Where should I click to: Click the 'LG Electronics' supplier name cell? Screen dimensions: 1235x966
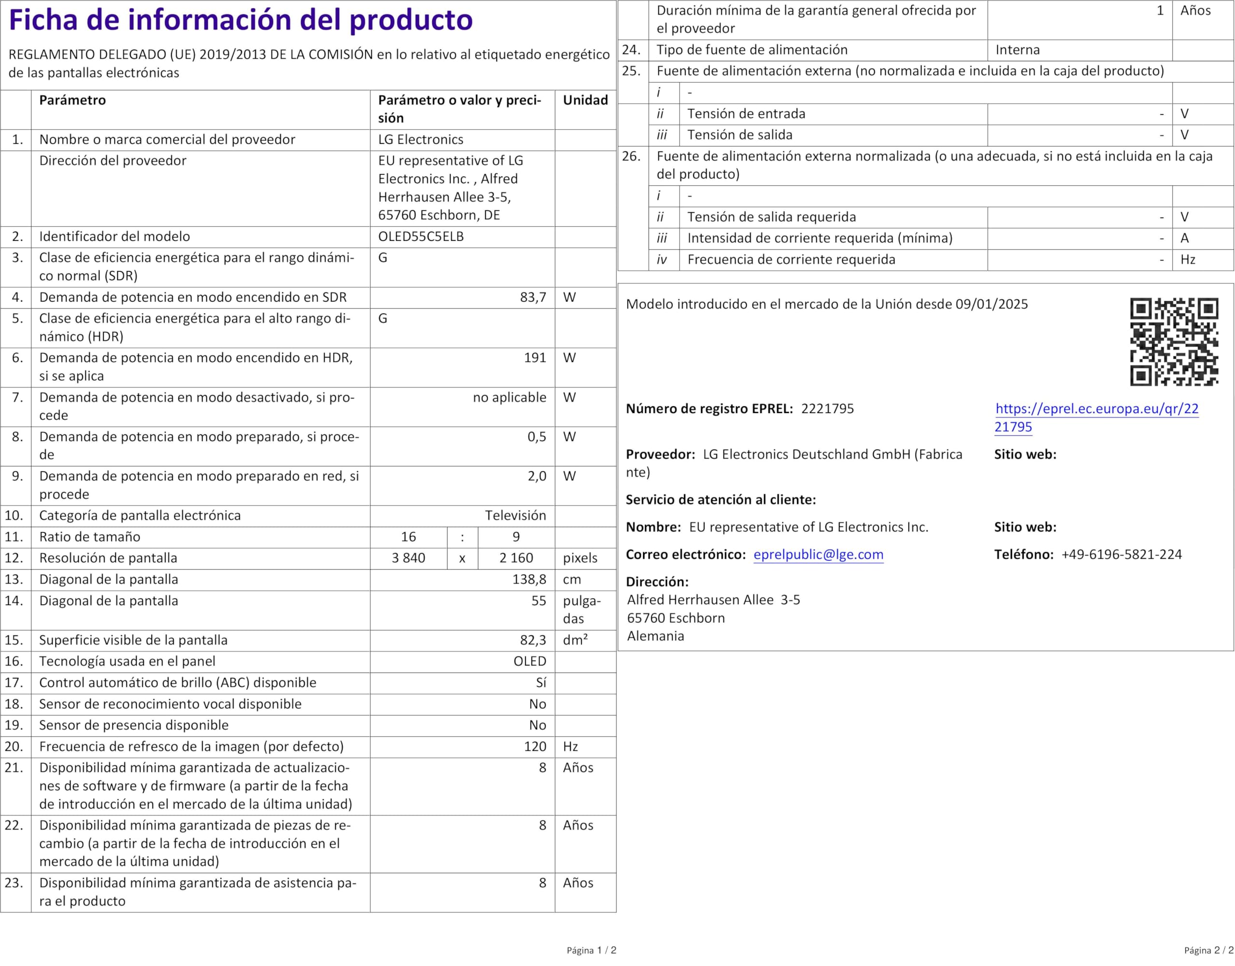(x=421, y=140)
